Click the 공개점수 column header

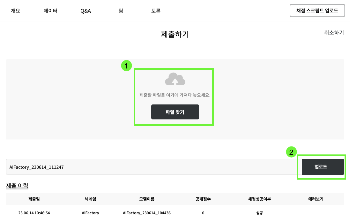click(203, 199)
